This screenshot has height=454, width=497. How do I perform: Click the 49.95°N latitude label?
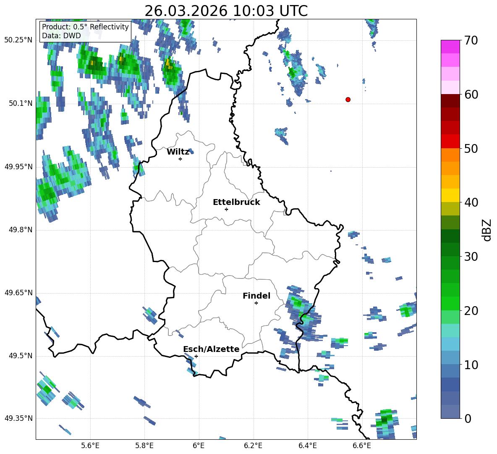[18, 167]
